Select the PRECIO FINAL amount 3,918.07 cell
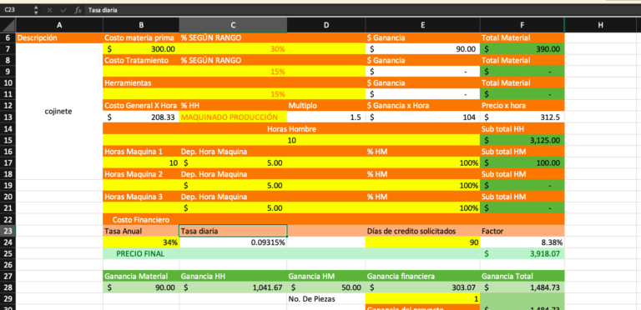641x310 pixels. 522,253
